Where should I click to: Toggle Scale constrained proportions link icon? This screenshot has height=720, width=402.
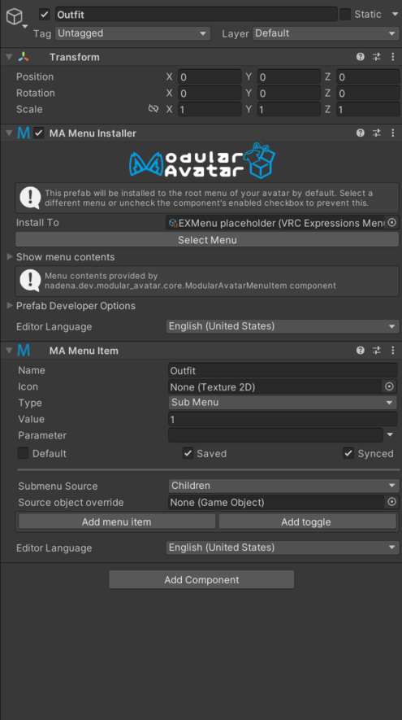tap(153, 109)
